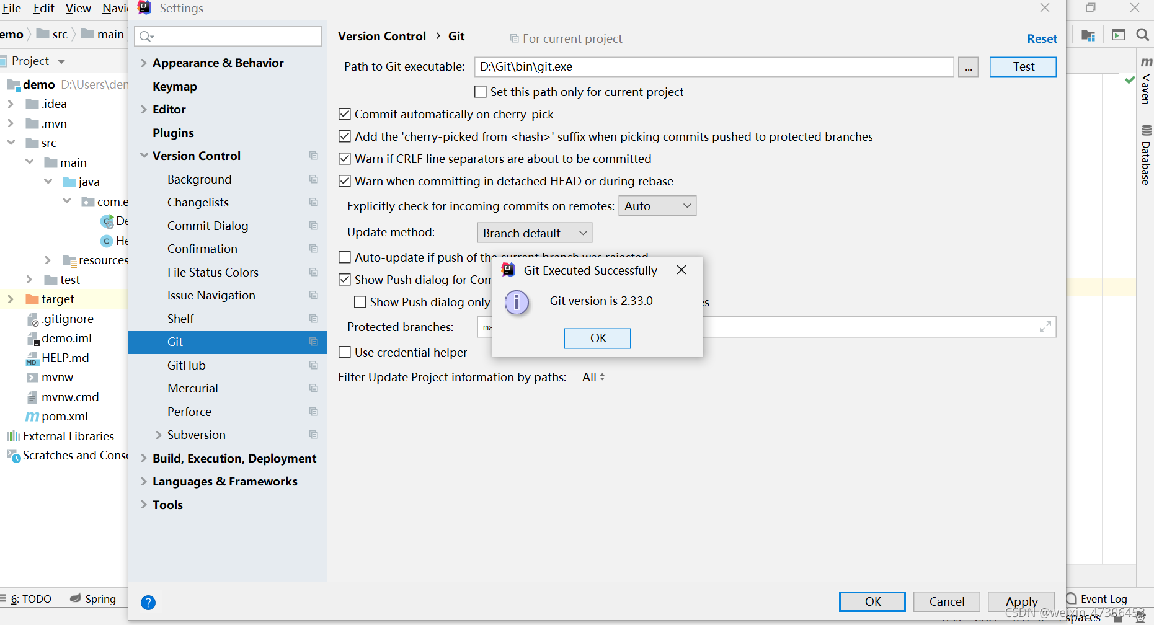
Task: Toggle the cherry-picked from hash suffix option
Action: [345, 136]
